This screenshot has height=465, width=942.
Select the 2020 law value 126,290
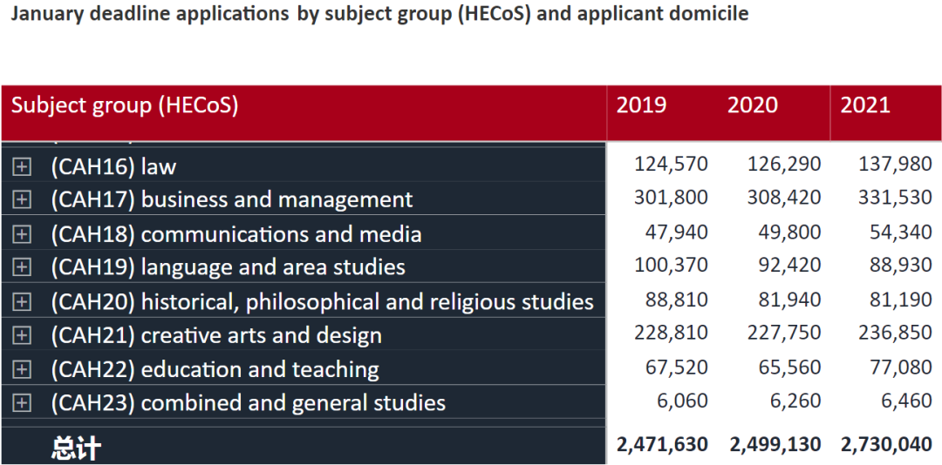784,164
